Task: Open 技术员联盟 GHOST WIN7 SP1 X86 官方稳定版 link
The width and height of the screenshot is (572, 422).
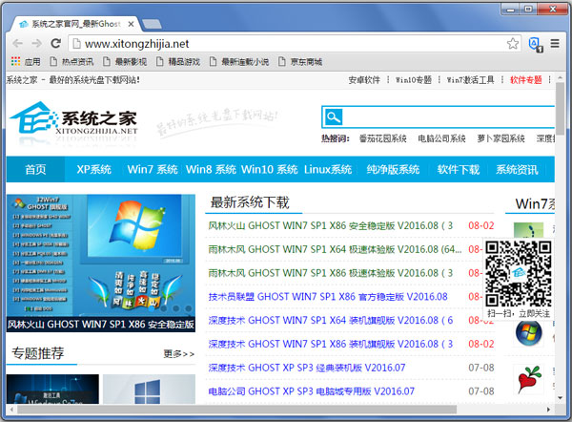Action: 328,297
